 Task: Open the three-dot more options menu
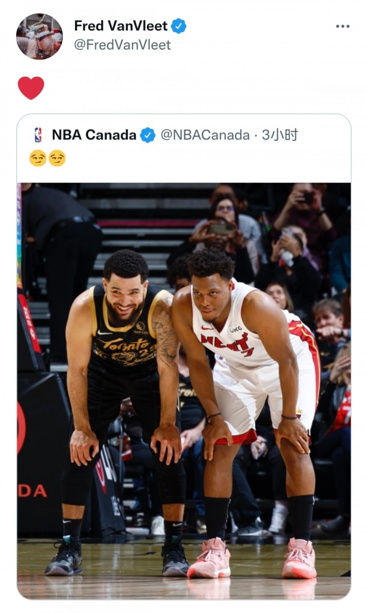(x=343, y=26)
